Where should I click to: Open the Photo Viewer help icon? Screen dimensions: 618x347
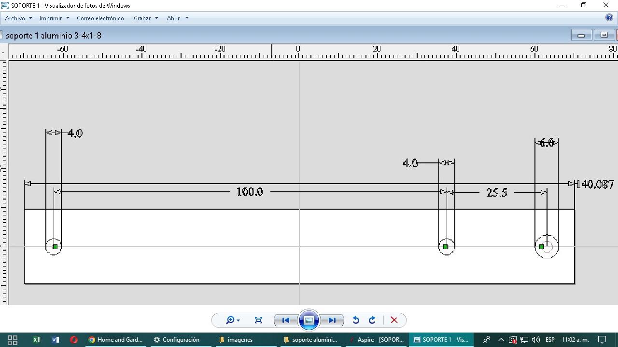tap(609, 18)
